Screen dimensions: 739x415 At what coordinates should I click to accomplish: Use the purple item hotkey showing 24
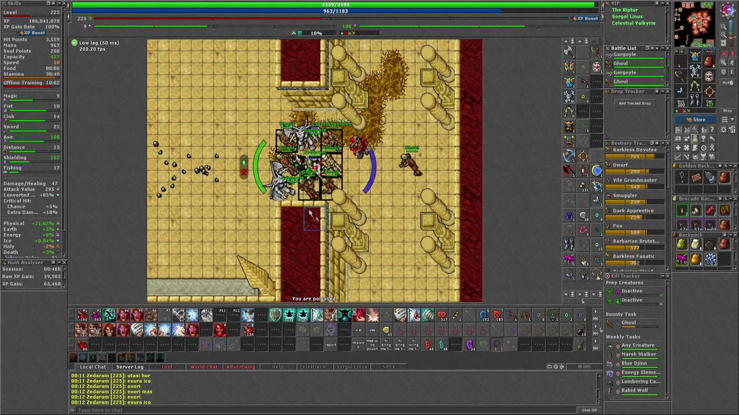(469, 344)
